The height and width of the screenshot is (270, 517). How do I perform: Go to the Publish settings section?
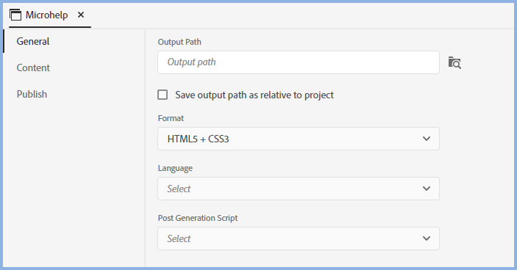[x=32, y=94]
